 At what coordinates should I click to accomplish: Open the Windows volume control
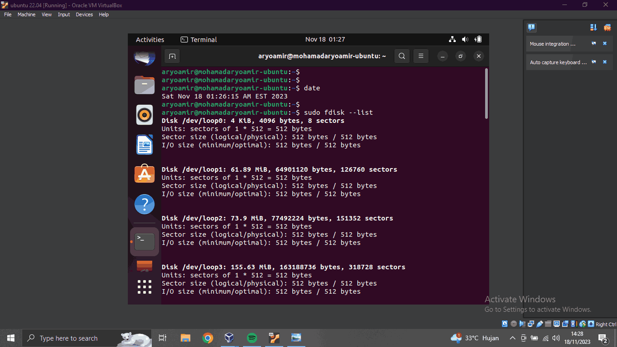[556, 338]
